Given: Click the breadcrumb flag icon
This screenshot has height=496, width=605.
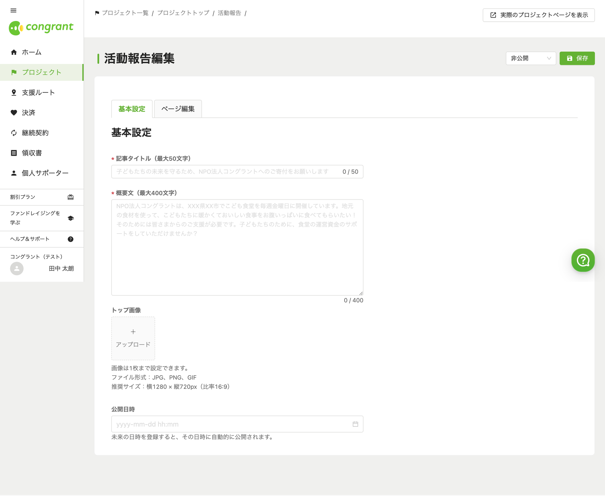Looking at the screenshot, I should point(97,13).
